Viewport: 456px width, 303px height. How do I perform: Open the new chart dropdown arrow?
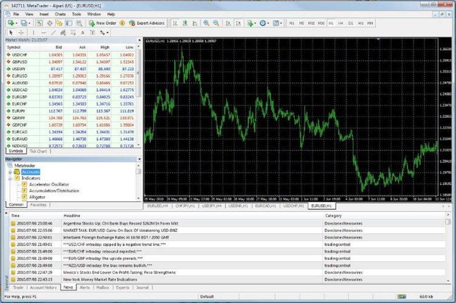[x=16, y=23]
